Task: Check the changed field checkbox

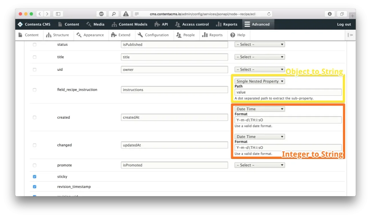Action: (35, 145)
